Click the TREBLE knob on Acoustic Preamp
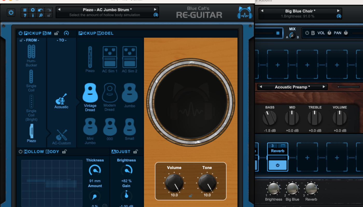The width and height of the screenshot is (363, 207). pos(315,118)
